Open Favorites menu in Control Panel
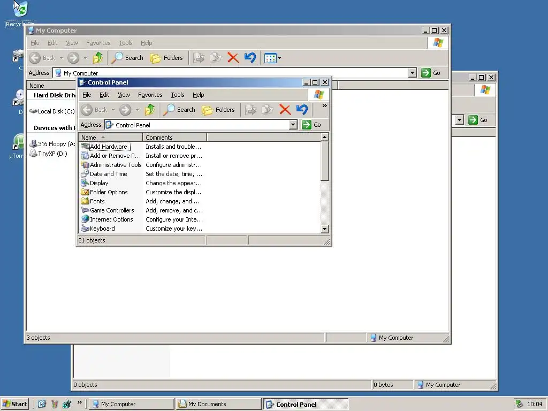This screenshot has width=548, height=411. point(150,95)
